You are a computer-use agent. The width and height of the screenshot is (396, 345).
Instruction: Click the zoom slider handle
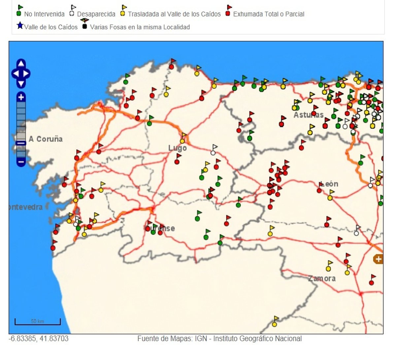(21, 143)
